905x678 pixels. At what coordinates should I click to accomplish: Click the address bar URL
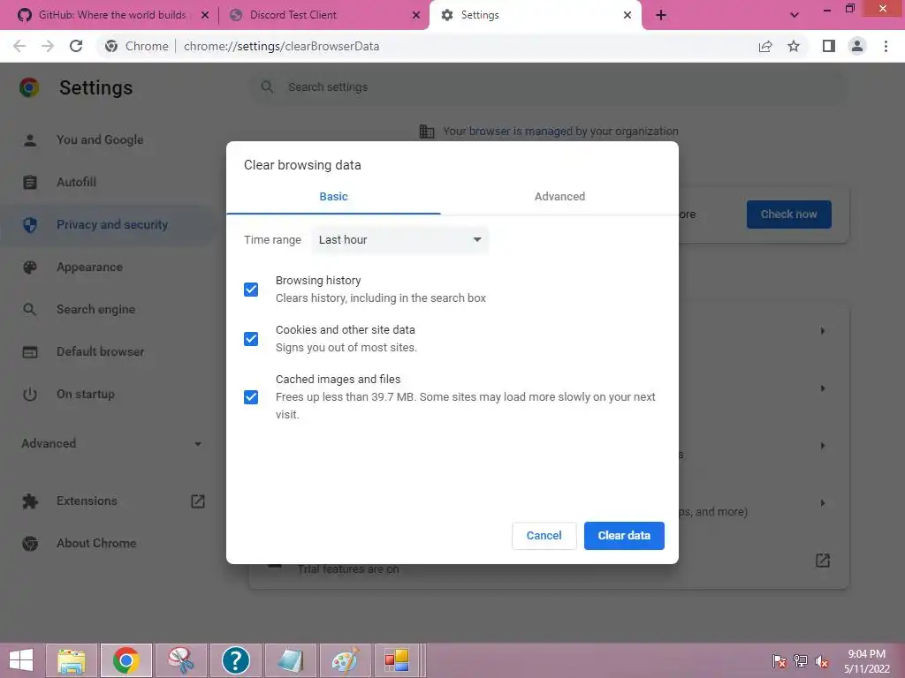pos(281,46)
